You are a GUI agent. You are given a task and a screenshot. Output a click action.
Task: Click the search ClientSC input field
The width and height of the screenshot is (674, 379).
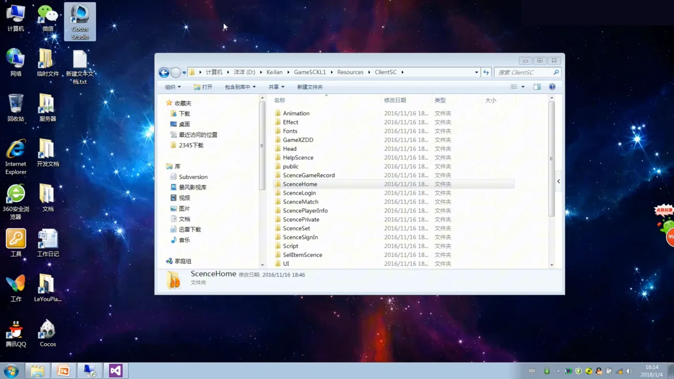(x=527, y=72)
